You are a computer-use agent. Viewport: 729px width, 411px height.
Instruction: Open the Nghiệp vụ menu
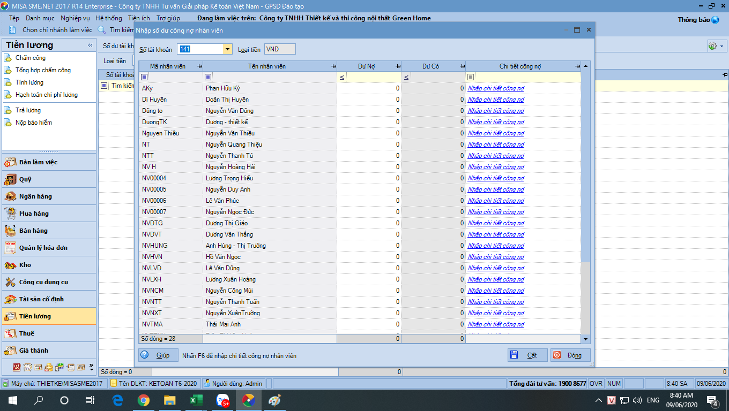[75, 18]
